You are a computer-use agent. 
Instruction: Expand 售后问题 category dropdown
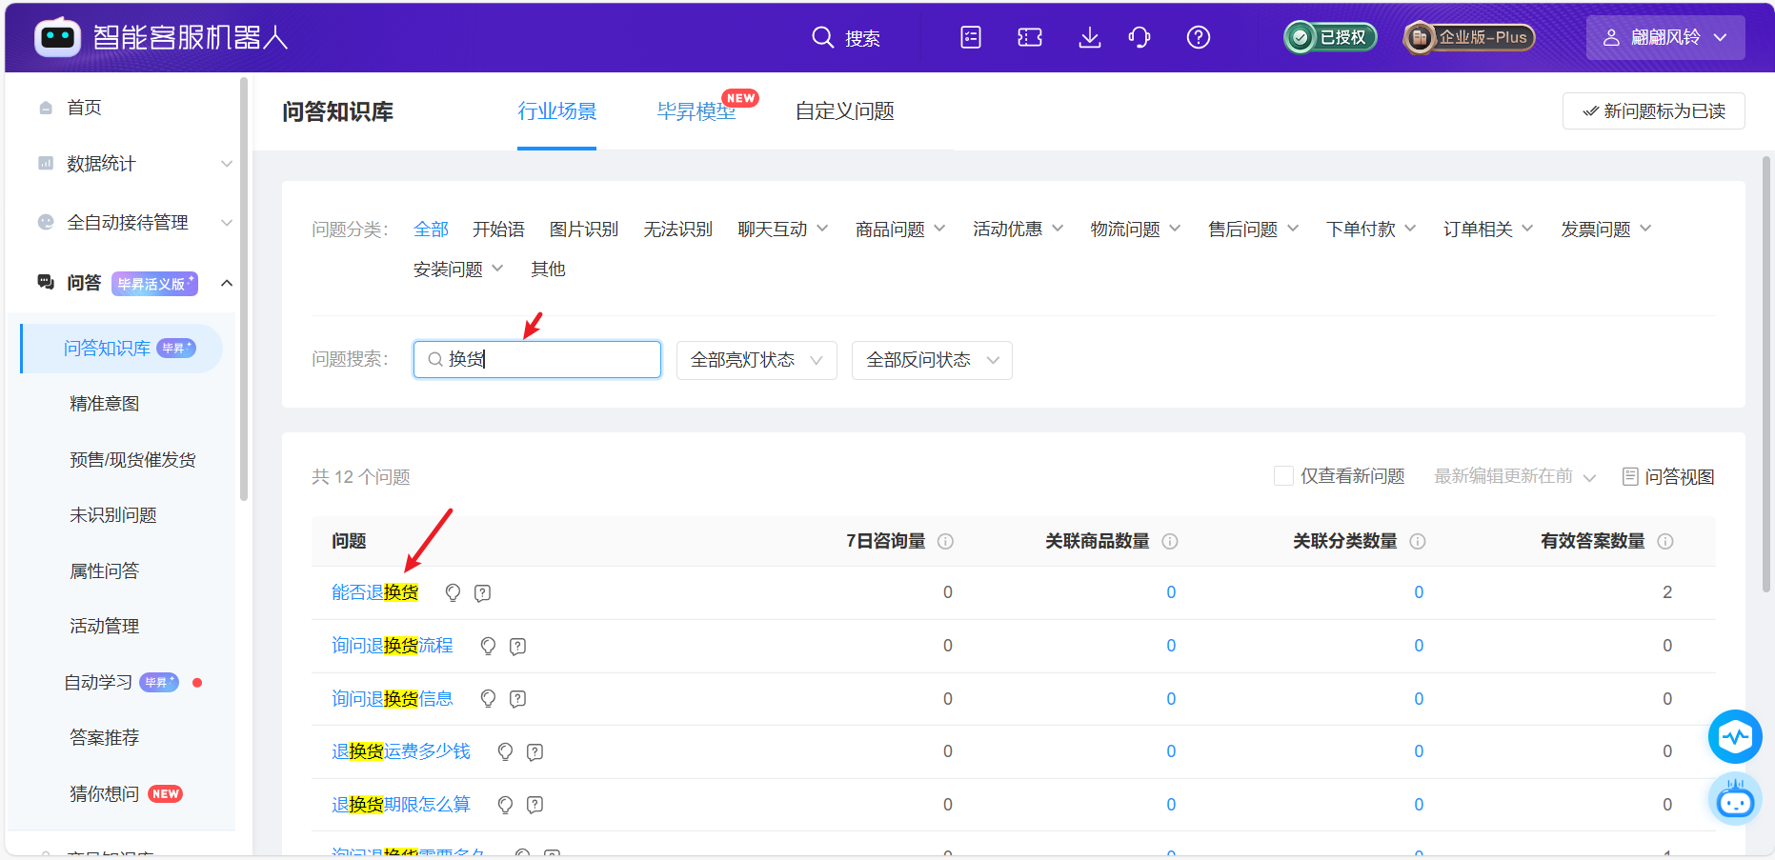tap(1253, 230)
